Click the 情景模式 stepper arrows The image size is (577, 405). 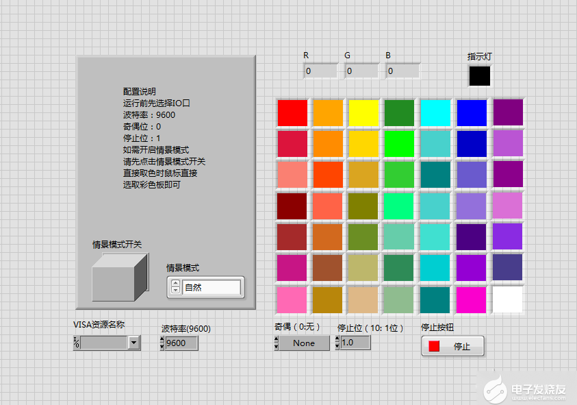(175, 288)
